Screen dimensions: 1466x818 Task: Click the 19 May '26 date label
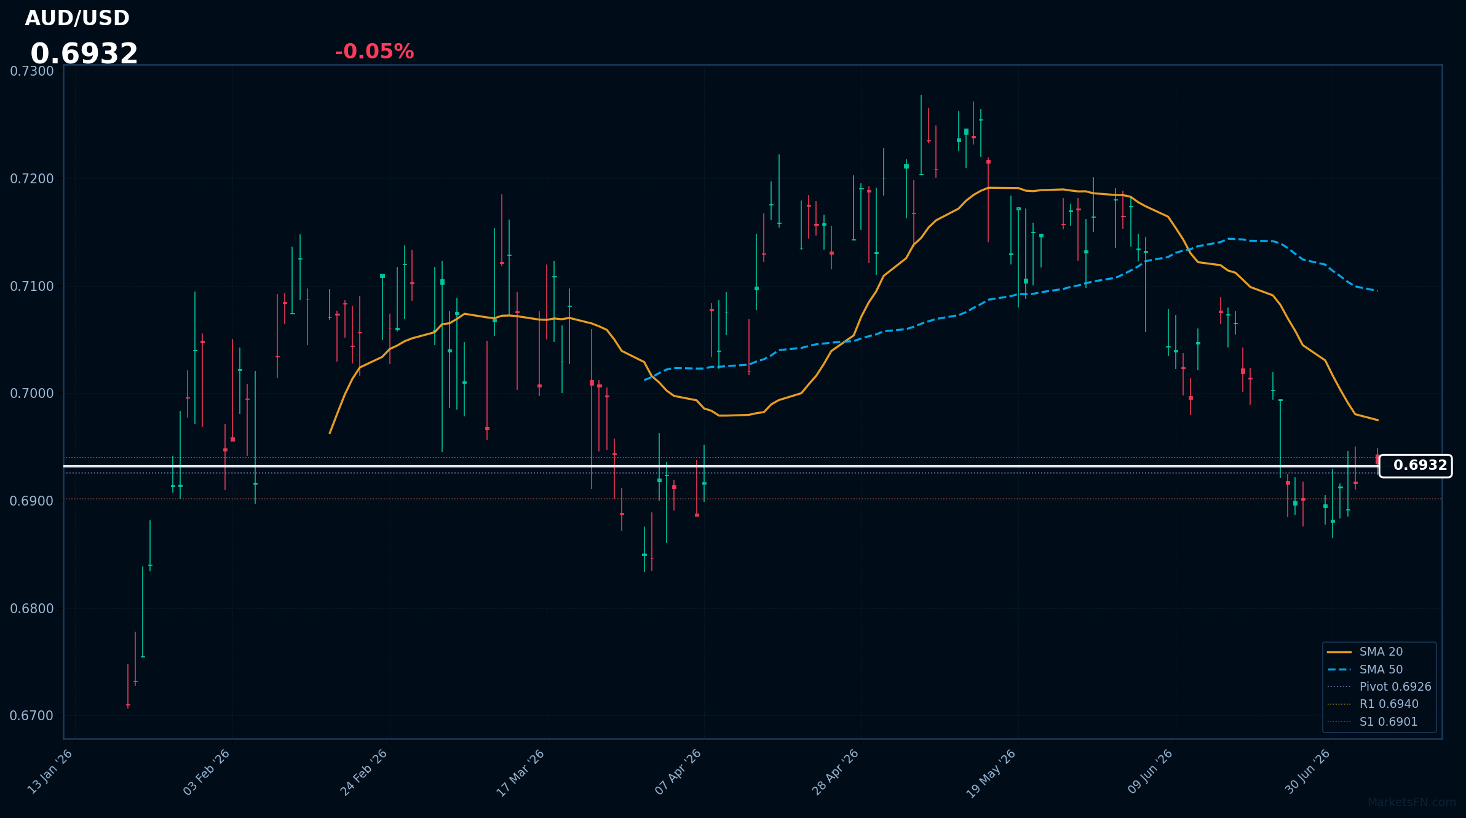992,773
